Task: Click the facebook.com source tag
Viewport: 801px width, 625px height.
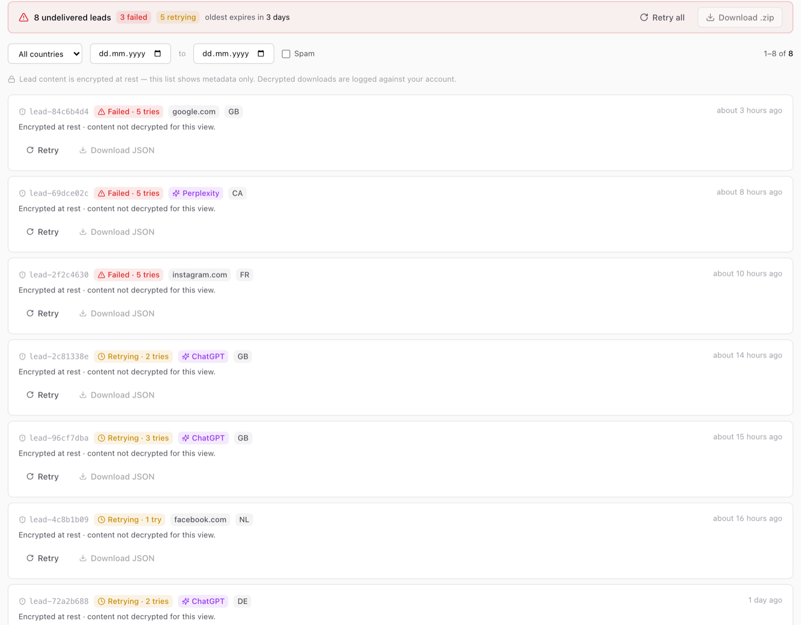Action: pos(200,520)
